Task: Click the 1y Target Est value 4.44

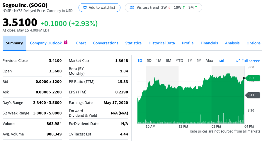Action: coord(124,134)
